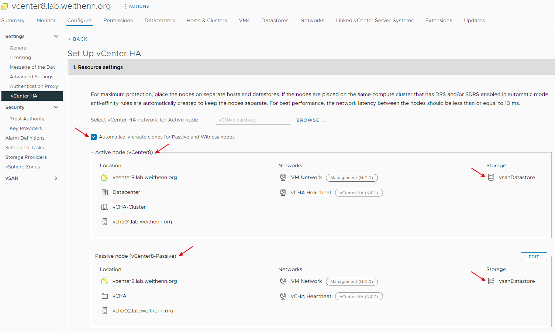Viewport: 555px width, 332px height.
Task: Click Active node VM Network icon
Action: [283, 177]
